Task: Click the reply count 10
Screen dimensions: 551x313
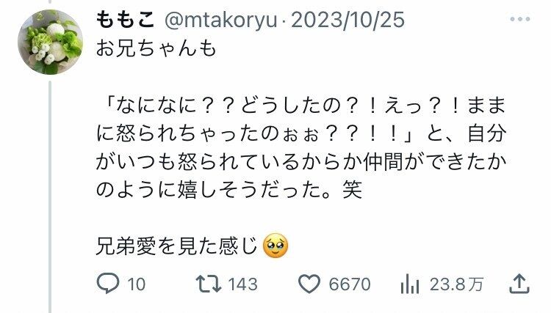Action: click(x=137, y=284)
